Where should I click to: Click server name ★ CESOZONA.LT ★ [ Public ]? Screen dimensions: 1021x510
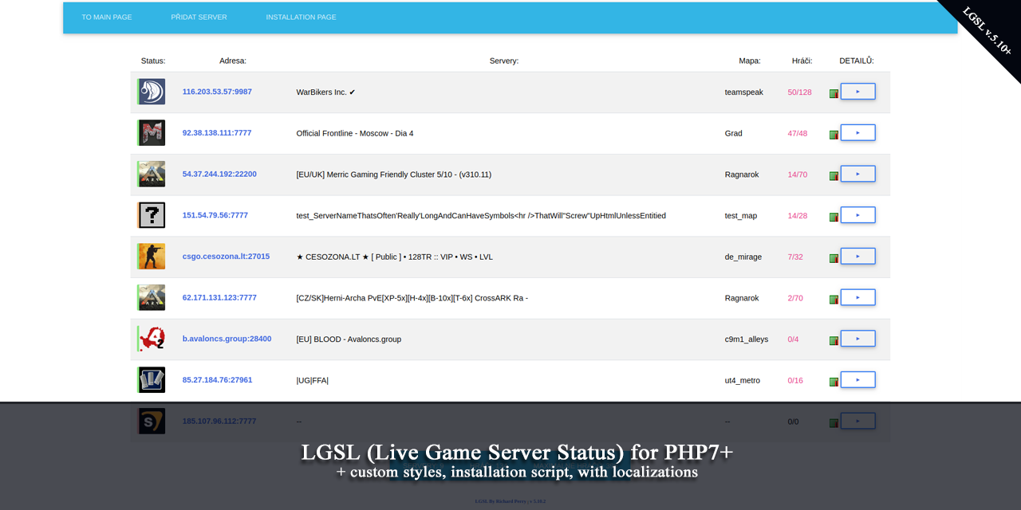(x=395, y=257)
